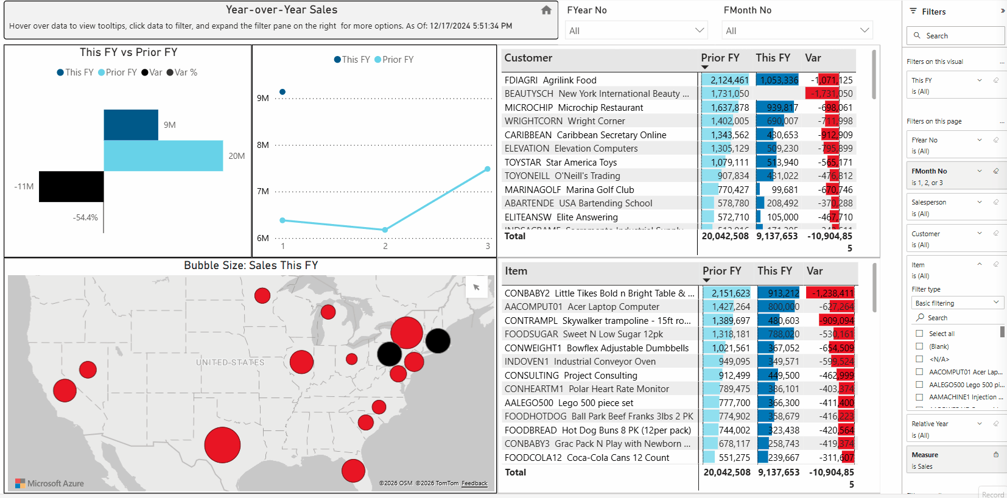Tick the (Blank) checkbox in Item filter
This screenshot has height=498, width=1007.
click(x=919, y=346)
